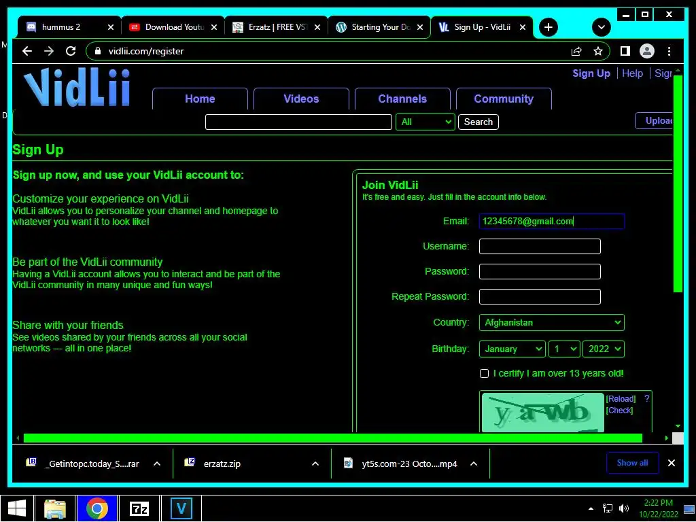Click the horizontal scrollbar bar
This screenshot has width=696, height=522.
(332, 438)
